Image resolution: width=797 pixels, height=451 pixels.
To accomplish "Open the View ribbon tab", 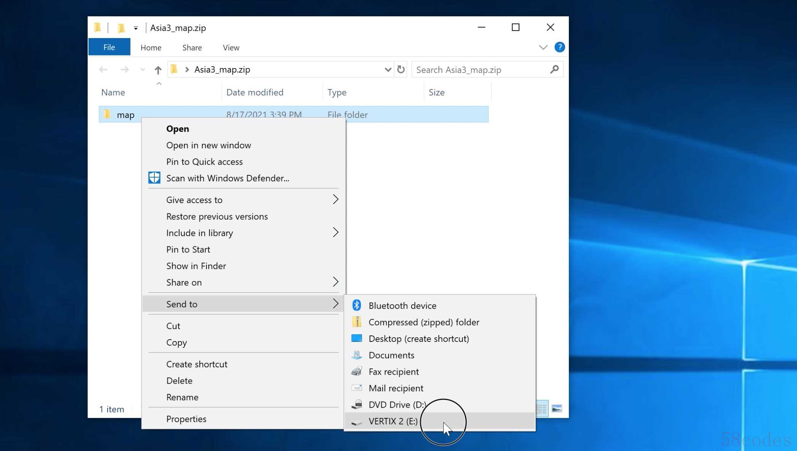I will coord(231,48).
